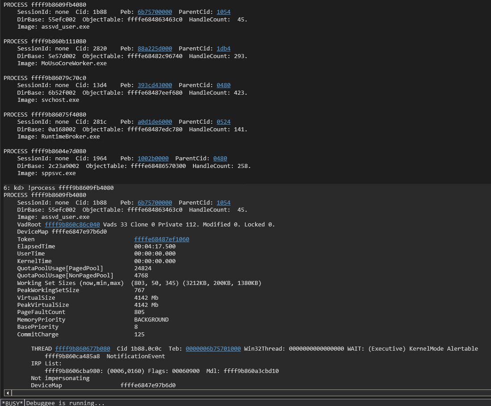Open ParentCid link 0524
This screenshot has width=491, height=406.
(223, 122)
